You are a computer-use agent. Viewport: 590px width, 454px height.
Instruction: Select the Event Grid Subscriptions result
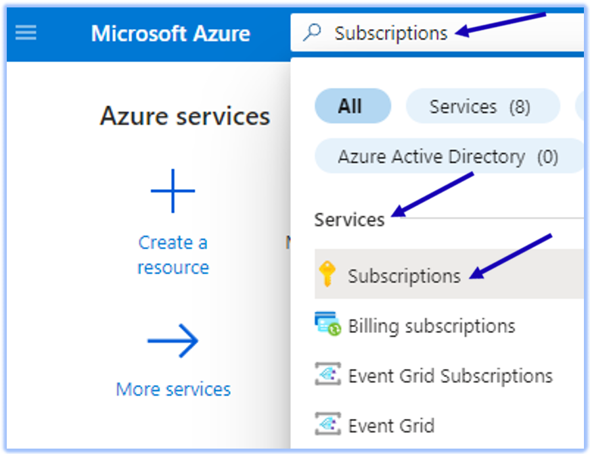click(x=450, y=376)
